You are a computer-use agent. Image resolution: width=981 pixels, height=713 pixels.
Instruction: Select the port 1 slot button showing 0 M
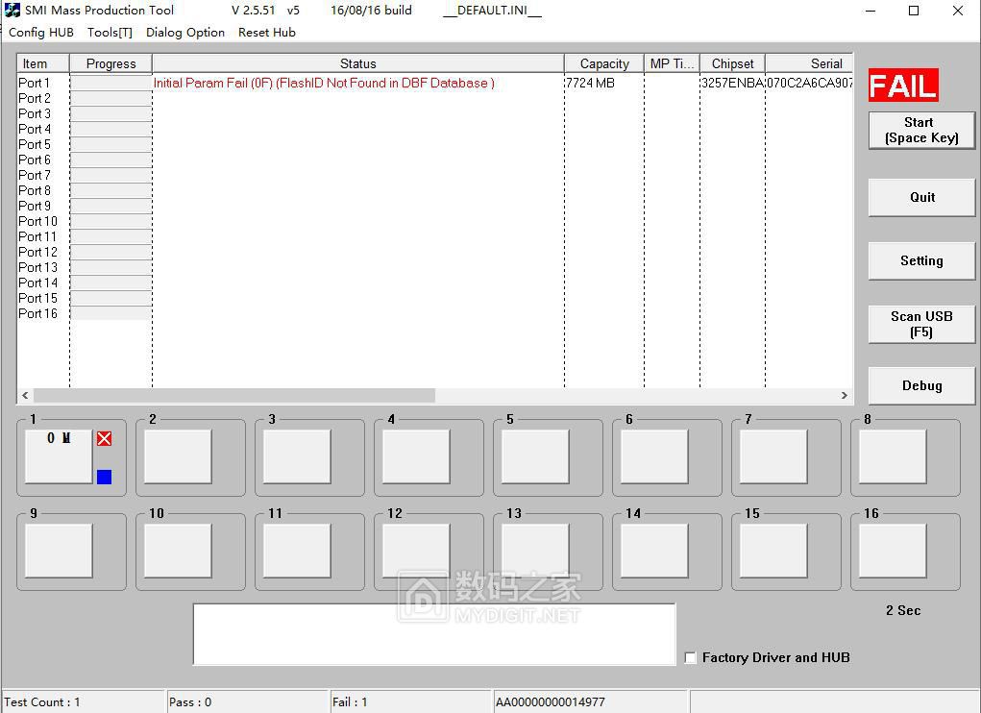pyautogui.click(x=59, y=455)
